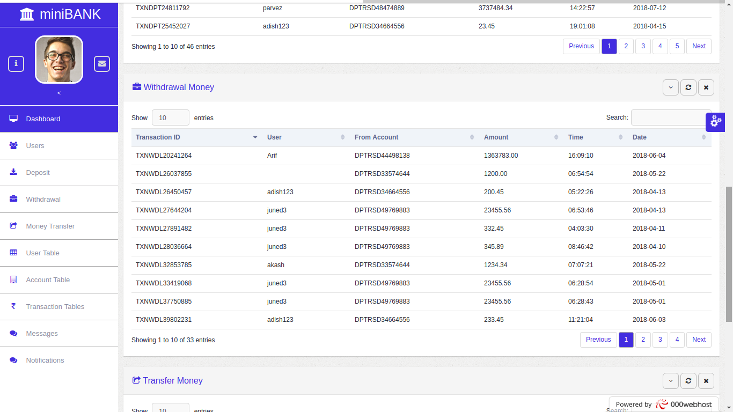Open Money Transfer in the sidebar
The width and height of the screenshot is (733, 412).
(x=59, y=226)
